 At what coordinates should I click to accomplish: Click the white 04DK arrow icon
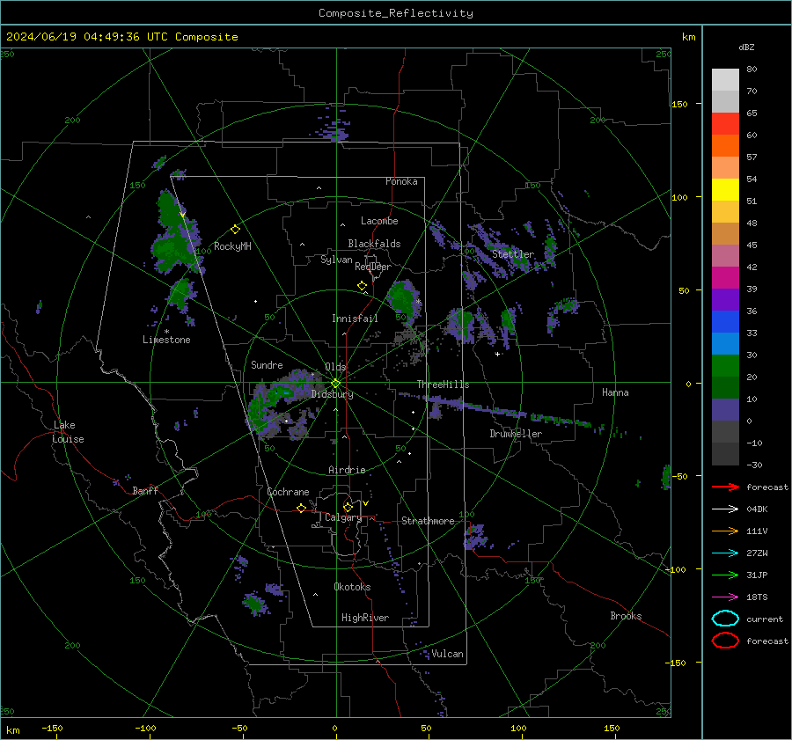click(725, 509)
